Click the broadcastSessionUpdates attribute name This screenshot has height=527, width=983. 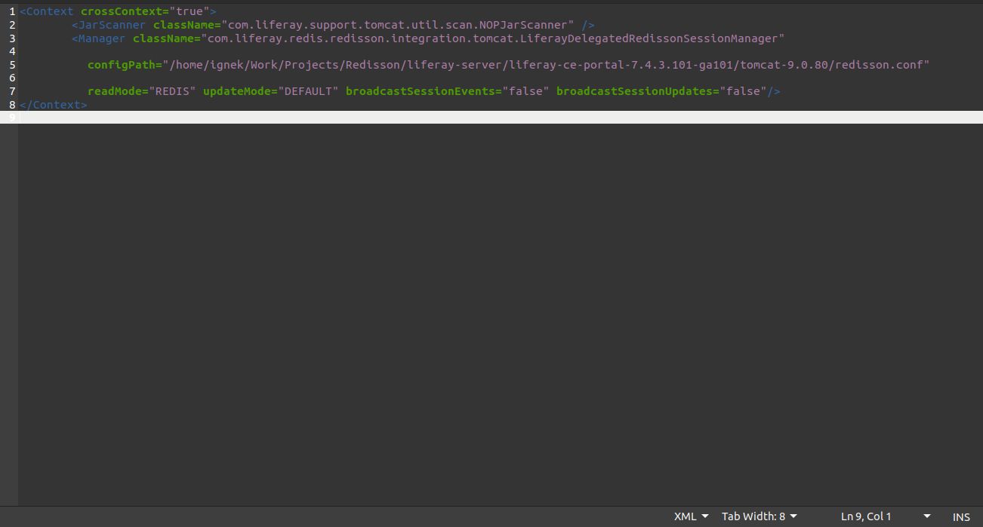tap(635, 91)
